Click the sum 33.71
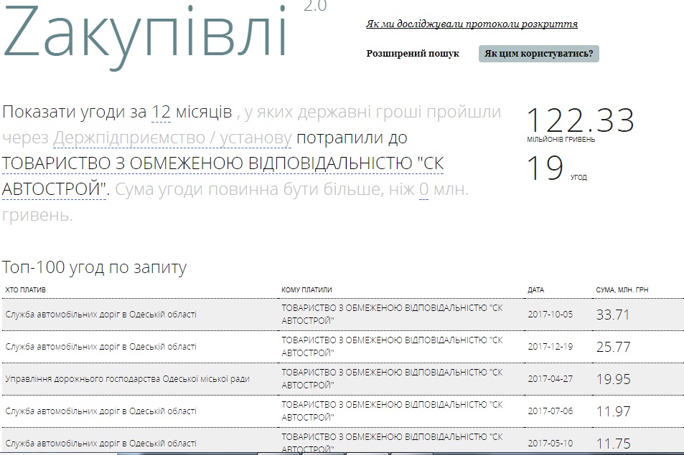This screenshot has width=684, height=455. [x=613, y=315]
